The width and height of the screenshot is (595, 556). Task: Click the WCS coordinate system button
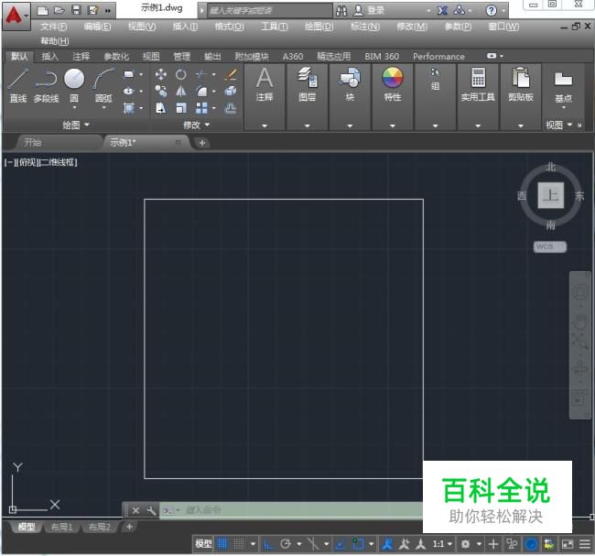pyautogui.click(x=550, y=246)
